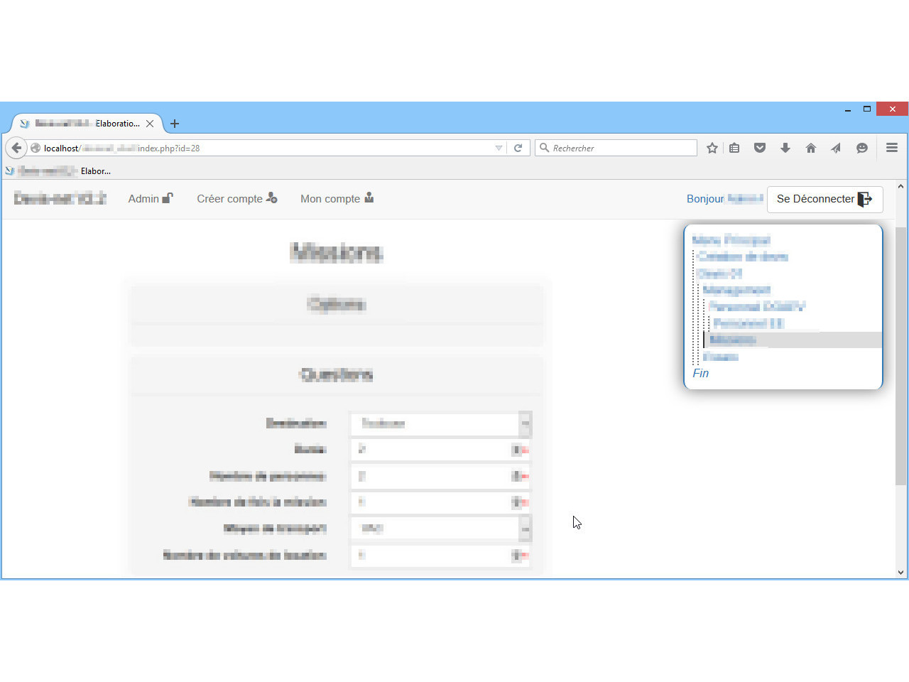
Task: Open the chat smiley icon
Action: click(x=862, y=148)
